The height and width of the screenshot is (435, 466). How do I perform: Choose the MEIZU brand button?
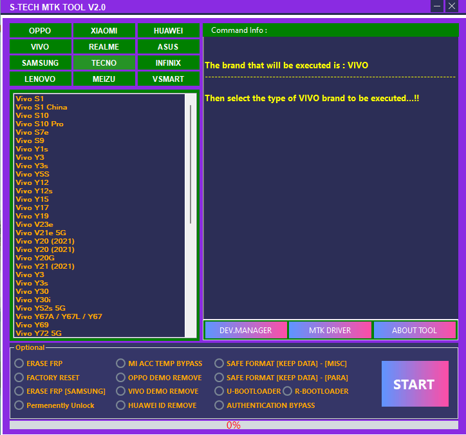coord(104,79)
